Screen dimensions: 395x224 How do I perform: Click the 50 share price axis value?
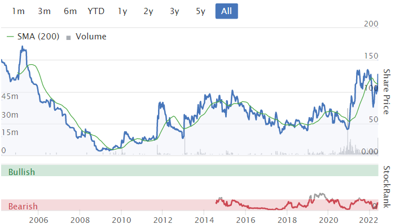point(374,119)
